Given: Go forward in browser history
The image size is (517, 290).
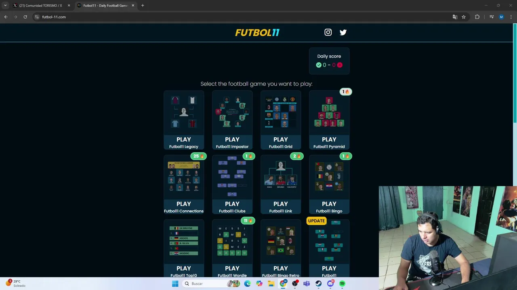Looking at the screenshot, I should (x=15, y=17).
